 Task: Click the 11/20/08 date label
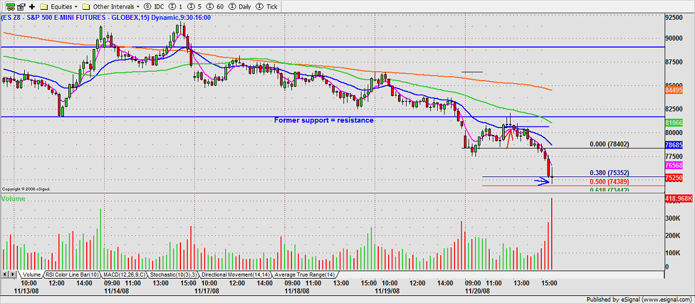click(477, 291)
